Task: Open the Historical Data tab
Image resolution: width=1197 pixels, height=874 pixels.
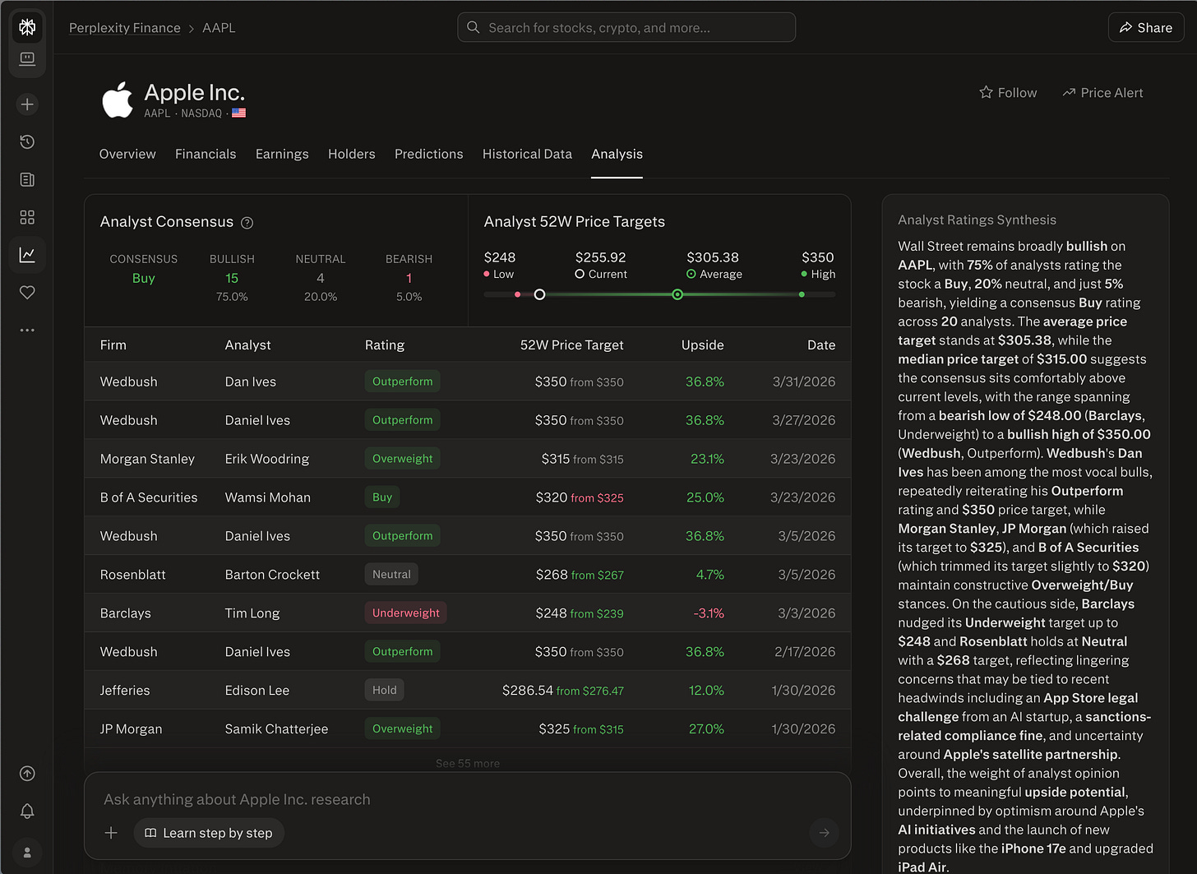Action: tap(527, 154)
